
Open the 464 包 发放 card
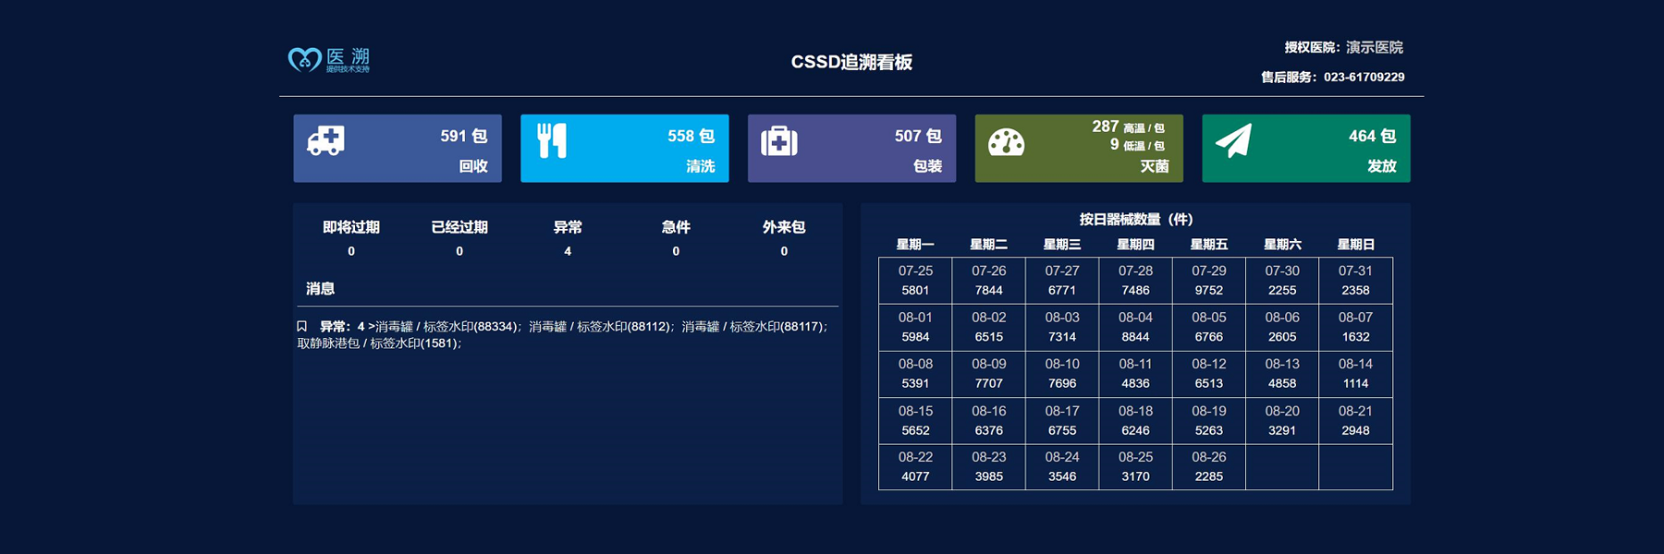coord(1305,149)
